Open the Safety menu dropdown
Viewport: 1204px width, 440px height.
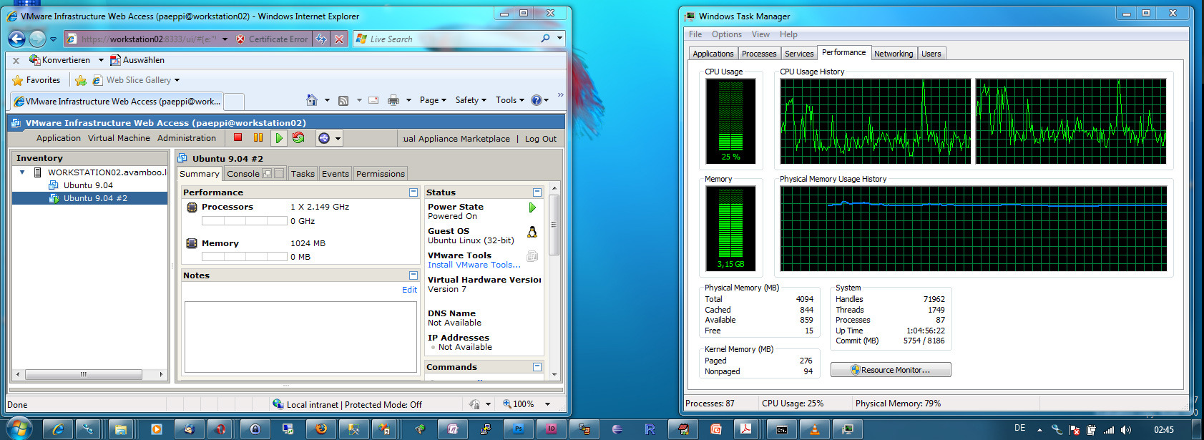coord(471,100)
